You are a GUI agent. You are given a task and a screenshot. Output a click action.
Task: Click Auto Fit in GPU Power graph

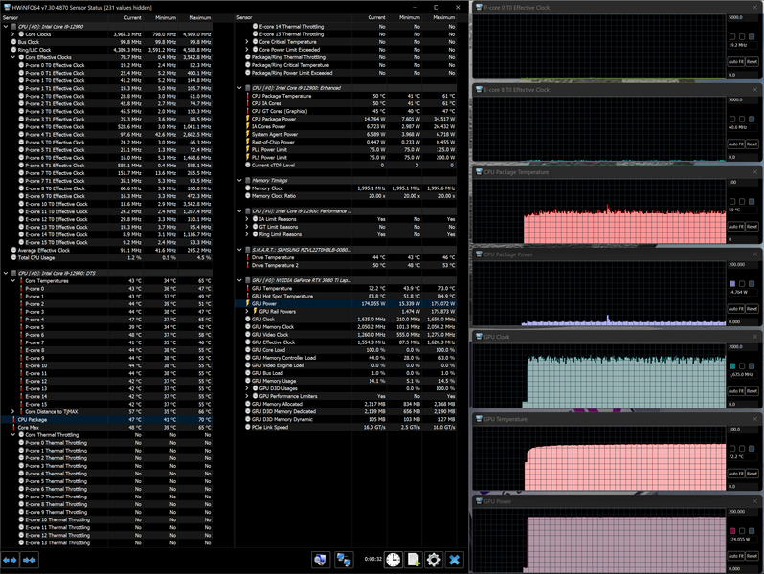[736, 556]
